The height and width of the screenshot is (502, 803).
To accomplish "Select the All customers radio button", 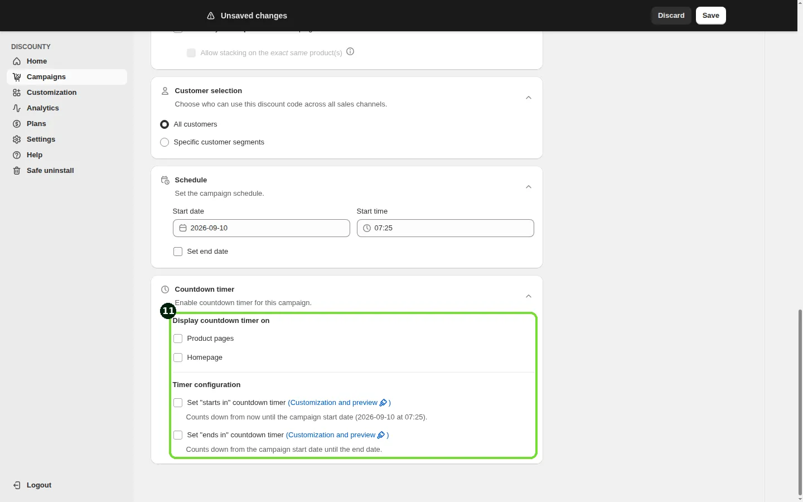I will pos(165,124).
